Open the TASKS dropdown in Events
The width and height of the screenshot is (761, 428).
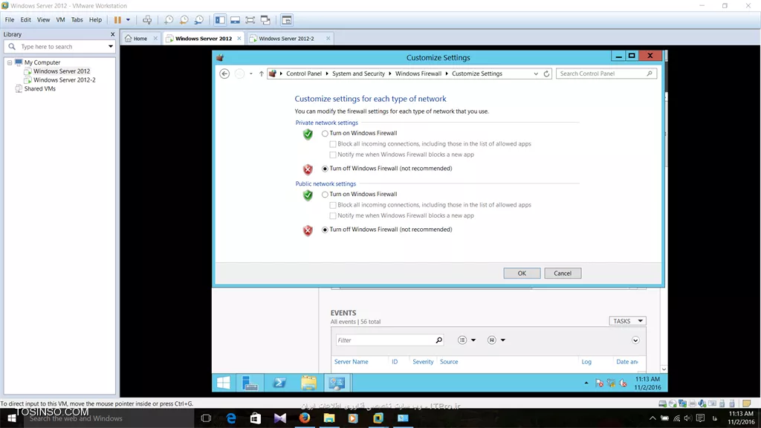pyautogui.click(x=627, y=321)
